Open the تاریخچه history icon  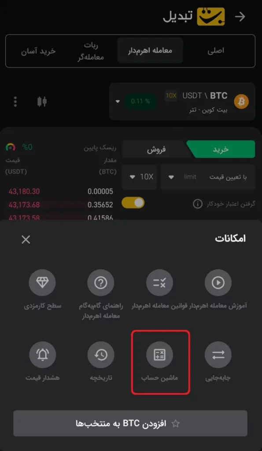click(x=101, y=355)
